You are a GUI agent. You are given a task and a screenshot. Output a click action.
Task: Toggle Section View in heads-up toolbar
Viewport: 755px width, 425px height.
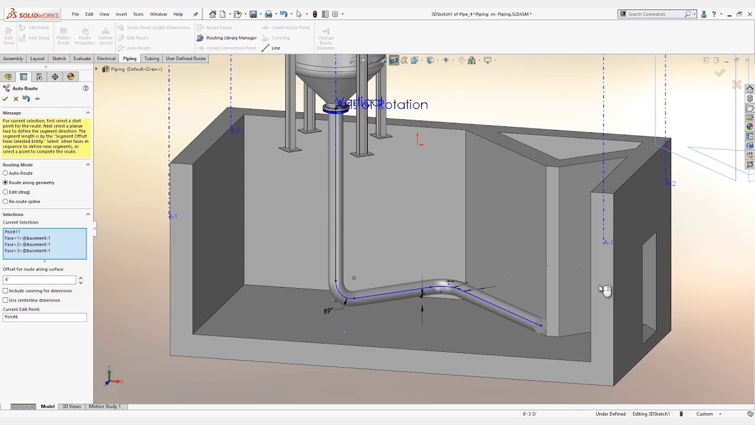coord(394,60)
